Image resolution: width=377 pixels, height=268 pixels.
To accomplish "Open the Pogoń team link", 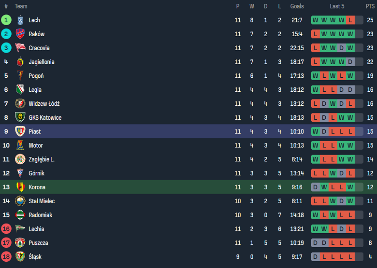I will (36, 76).
